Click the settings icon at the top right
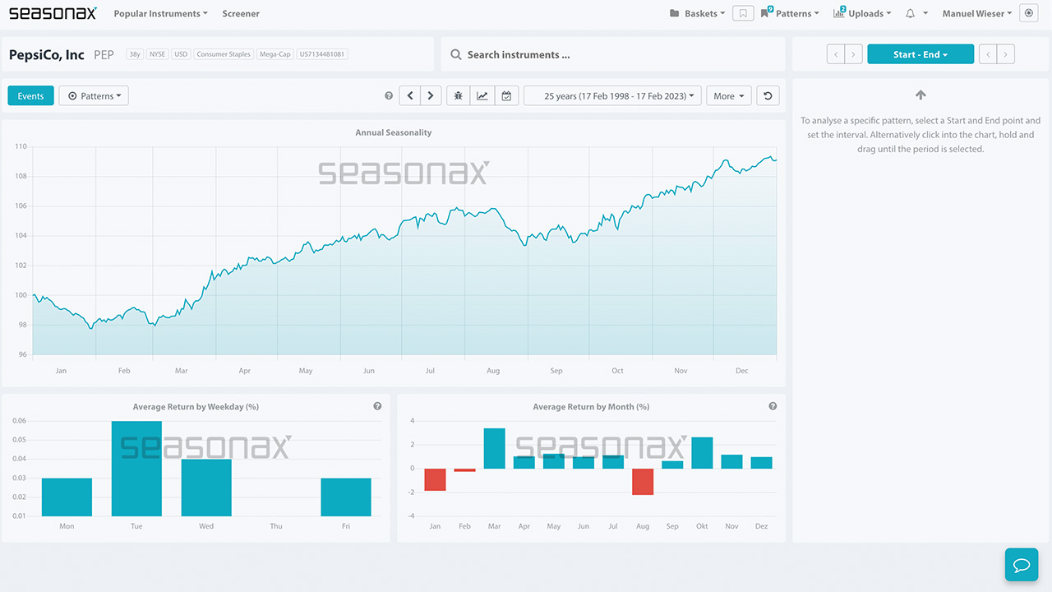This screenshot has width=1052, height=592. pos(1028,13)
